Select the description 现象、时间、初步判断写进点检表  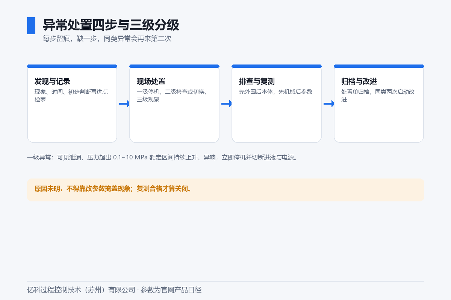[71, 96]
